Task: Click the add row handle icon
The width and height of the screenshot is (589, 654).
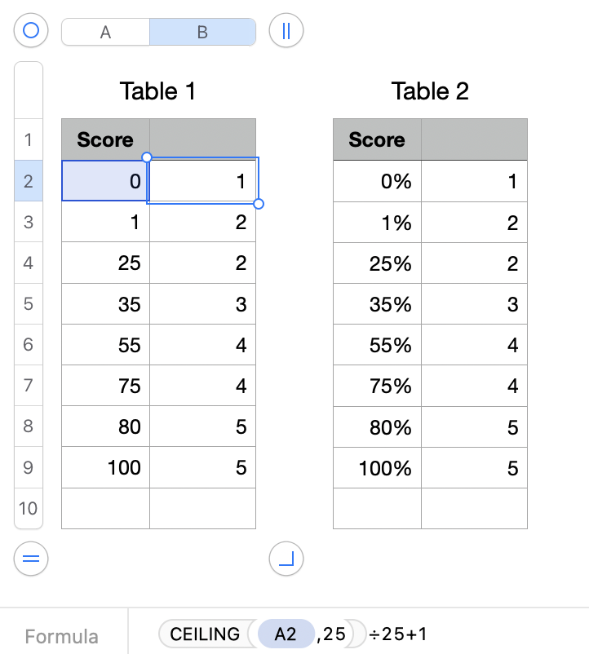Action: 31,559
